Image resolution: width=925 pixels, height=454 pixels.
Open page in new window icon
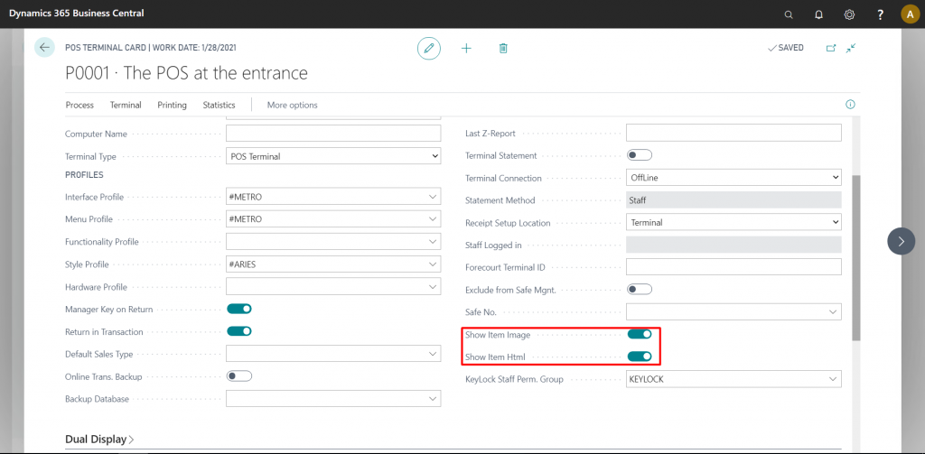point(831,49)
